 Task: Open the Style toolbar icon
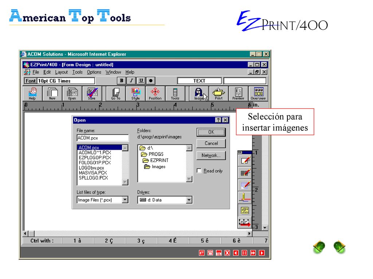click(x=136, y=93)
